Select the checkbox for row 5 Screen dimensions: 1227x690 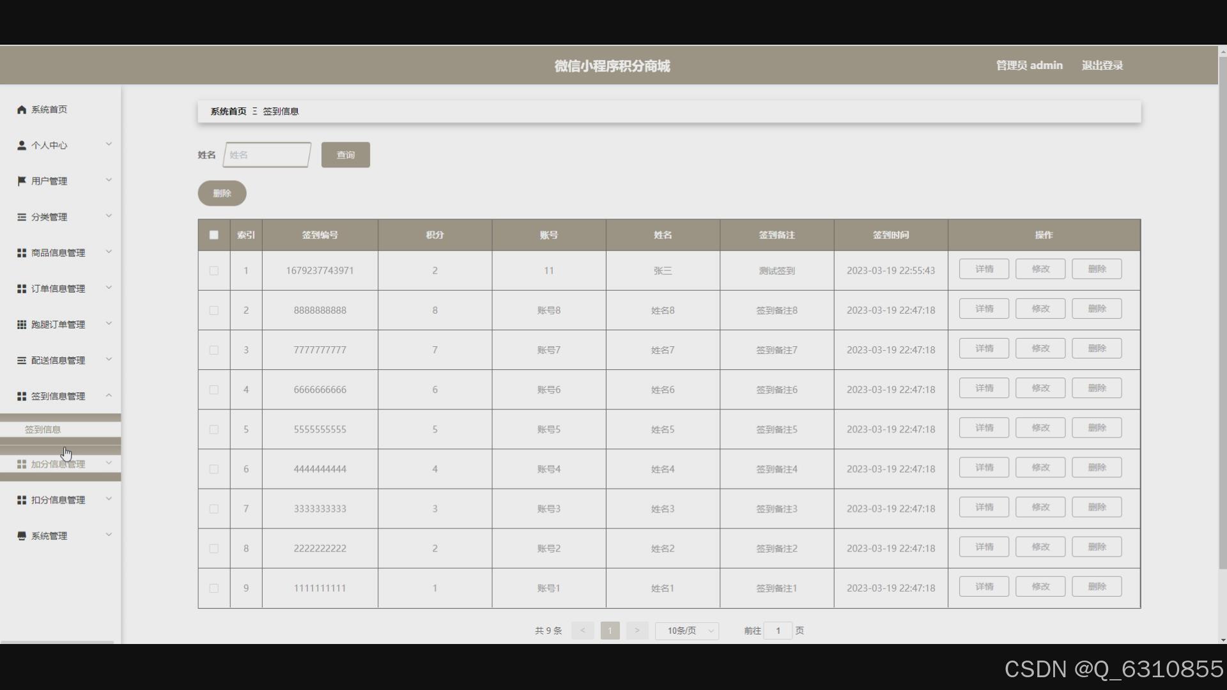(x=214, y=429)
